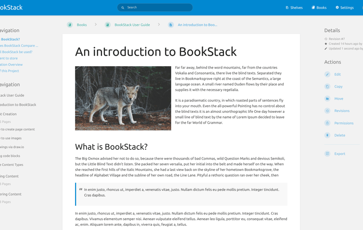Go to Books breadcrumb link
Image resolution: width=363 pixels, height=230 pixels.
82,25
